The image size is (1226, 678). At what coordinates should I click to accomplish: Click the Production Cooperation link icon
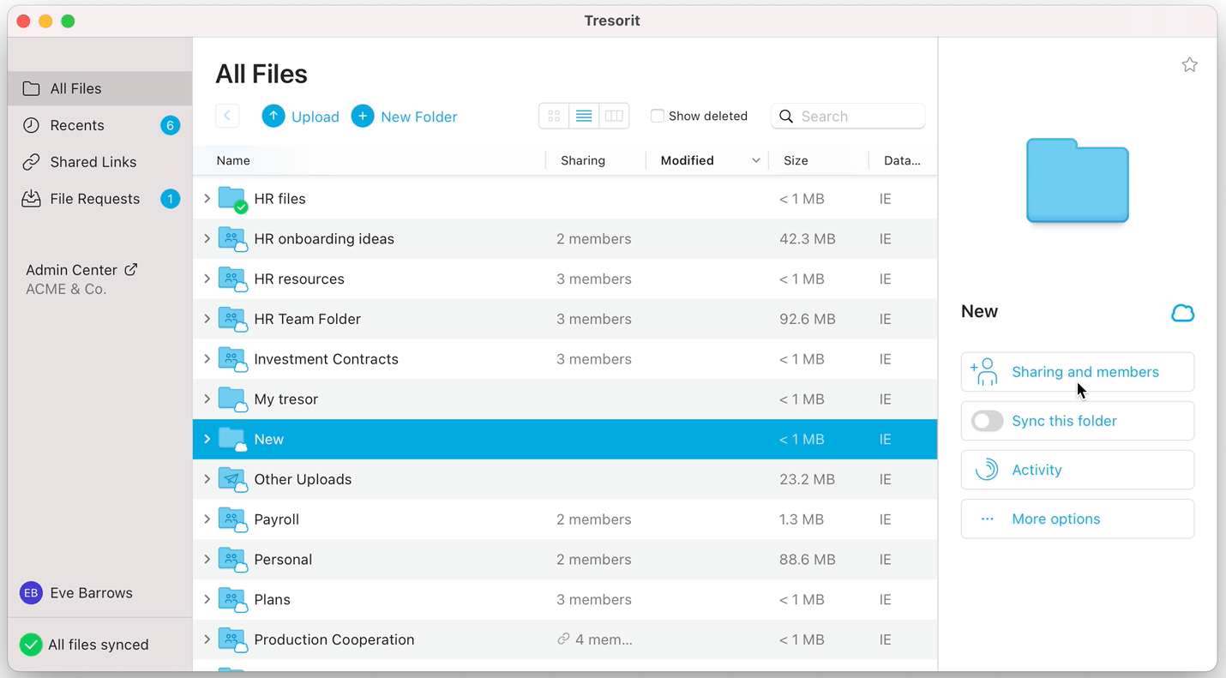click(563, 639)
